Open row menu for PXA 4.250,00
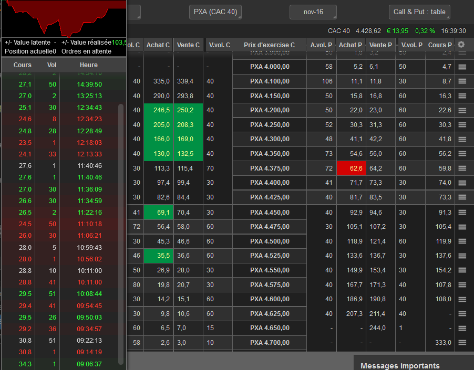The height and width of the screenshot is (370, 474). (462, 124)
